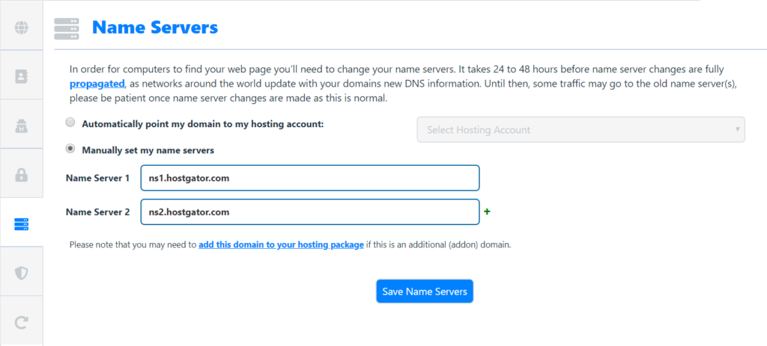Click the Name Server 1 input field
767x346 pixels.
(x=310, y=178)
